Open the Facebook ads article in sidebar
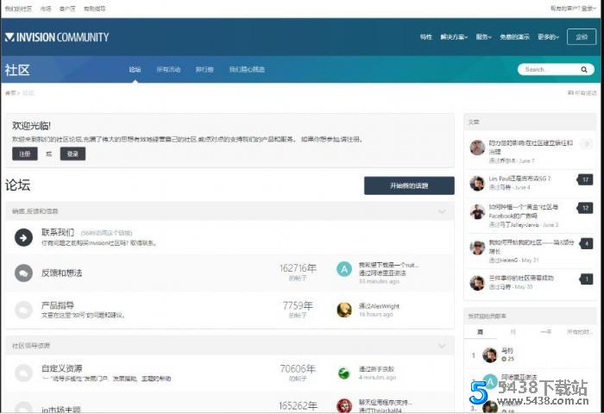 pos(523,211)
